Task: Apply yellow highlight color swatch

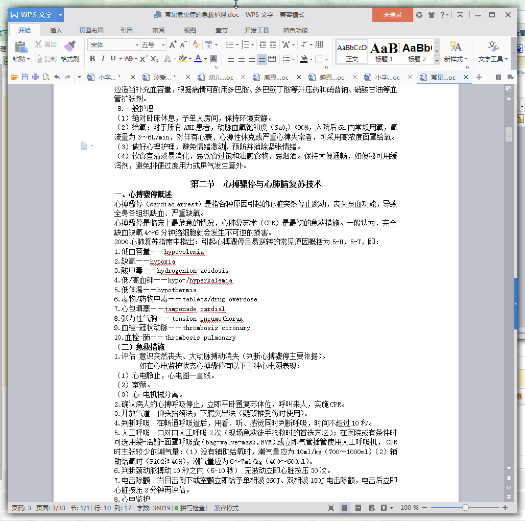Action: (182, 59)
